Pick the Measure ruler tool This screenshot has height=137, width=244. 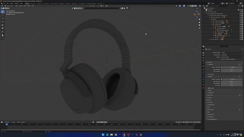pos(3,35)
